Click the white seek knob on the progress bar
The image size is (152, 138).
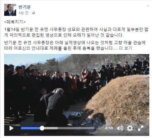pos(42,128)
